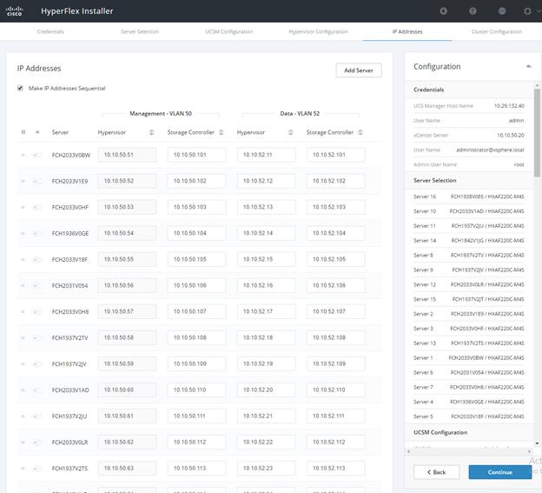This screenshot has width=542, height=493.
Task: Click info icon beside Management Hypervisor header
Action: (151, 132)
